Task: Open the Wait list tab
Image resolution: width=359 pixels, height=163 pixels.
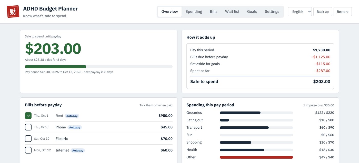Action: [x=232, y=12]
